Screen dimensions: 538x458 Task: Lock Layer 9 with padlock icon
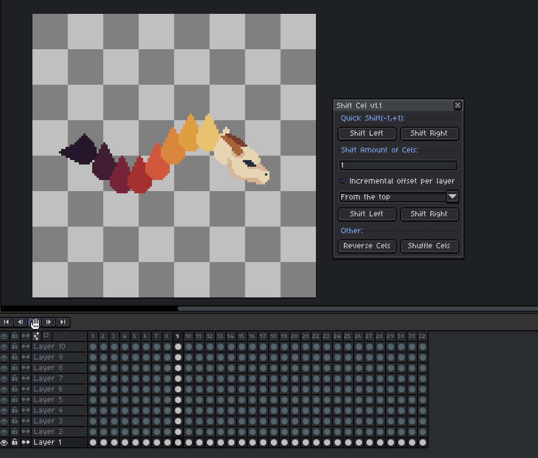[15, 357]
